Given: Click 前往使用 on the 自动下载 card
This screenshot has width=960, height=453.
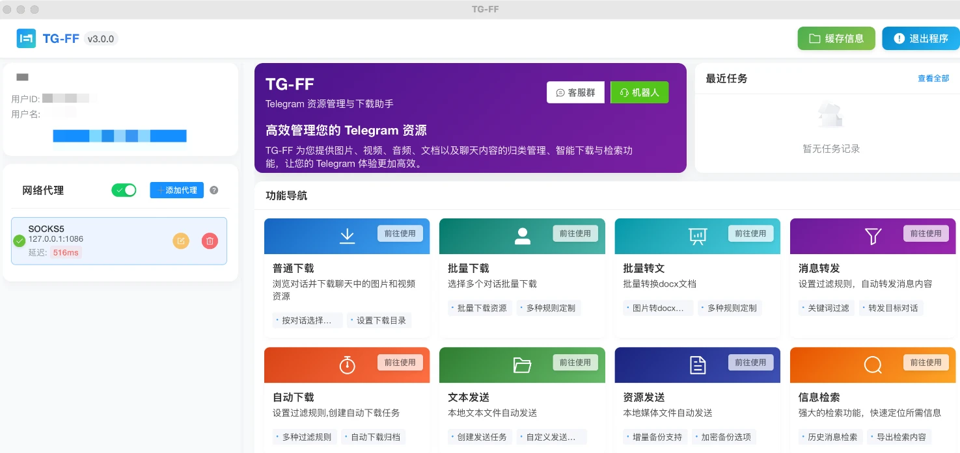Looking at the screenshot, I should tap(400, 363).
